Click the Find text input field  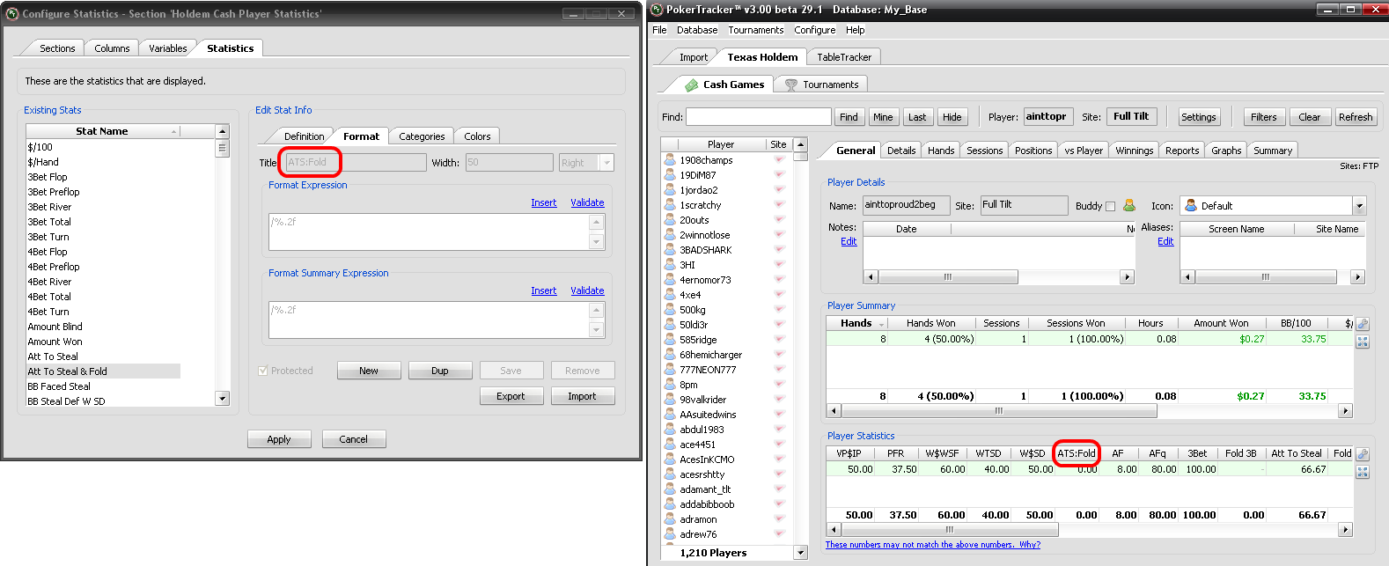click(x=758, y=117)
